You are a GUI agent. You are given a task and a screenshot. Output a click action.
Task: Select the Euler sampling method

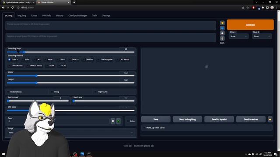click(25, 59)
